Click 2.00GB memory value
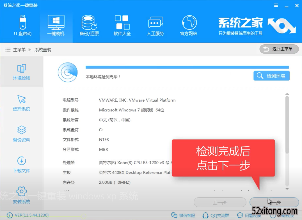 tap(115, 182)
